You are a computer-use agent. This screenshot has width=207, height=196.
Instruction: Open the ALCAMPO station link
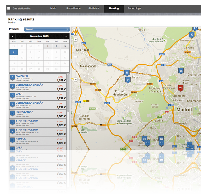[22, 76]
